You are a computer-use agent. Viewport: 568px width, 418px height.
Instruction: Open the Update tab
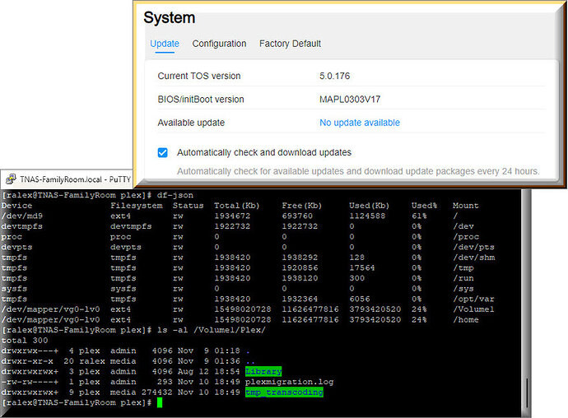[165, 44]
